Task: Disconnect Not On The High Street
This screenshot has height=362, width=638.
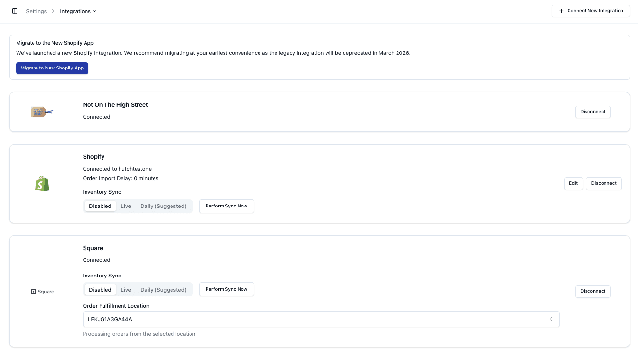Action: pyautogui.click(x=593, y=112)
